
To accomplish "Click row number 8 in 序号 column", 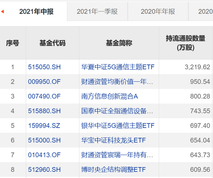I will coord(13,169).
